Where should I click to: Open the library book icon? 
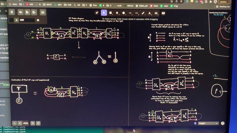click(163, 13)
